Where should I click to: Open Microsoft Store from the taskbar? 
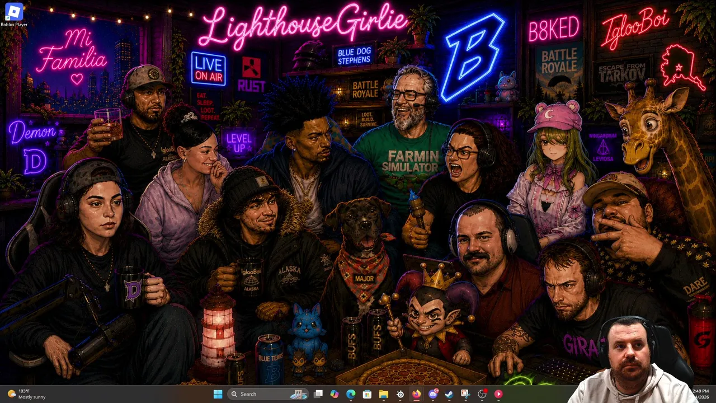pos(367,394)
